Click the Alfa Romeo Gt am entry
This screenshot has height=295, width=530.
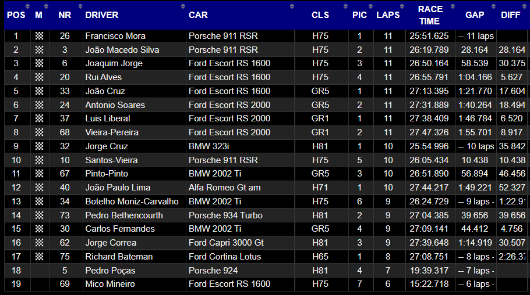pos(224,188)
